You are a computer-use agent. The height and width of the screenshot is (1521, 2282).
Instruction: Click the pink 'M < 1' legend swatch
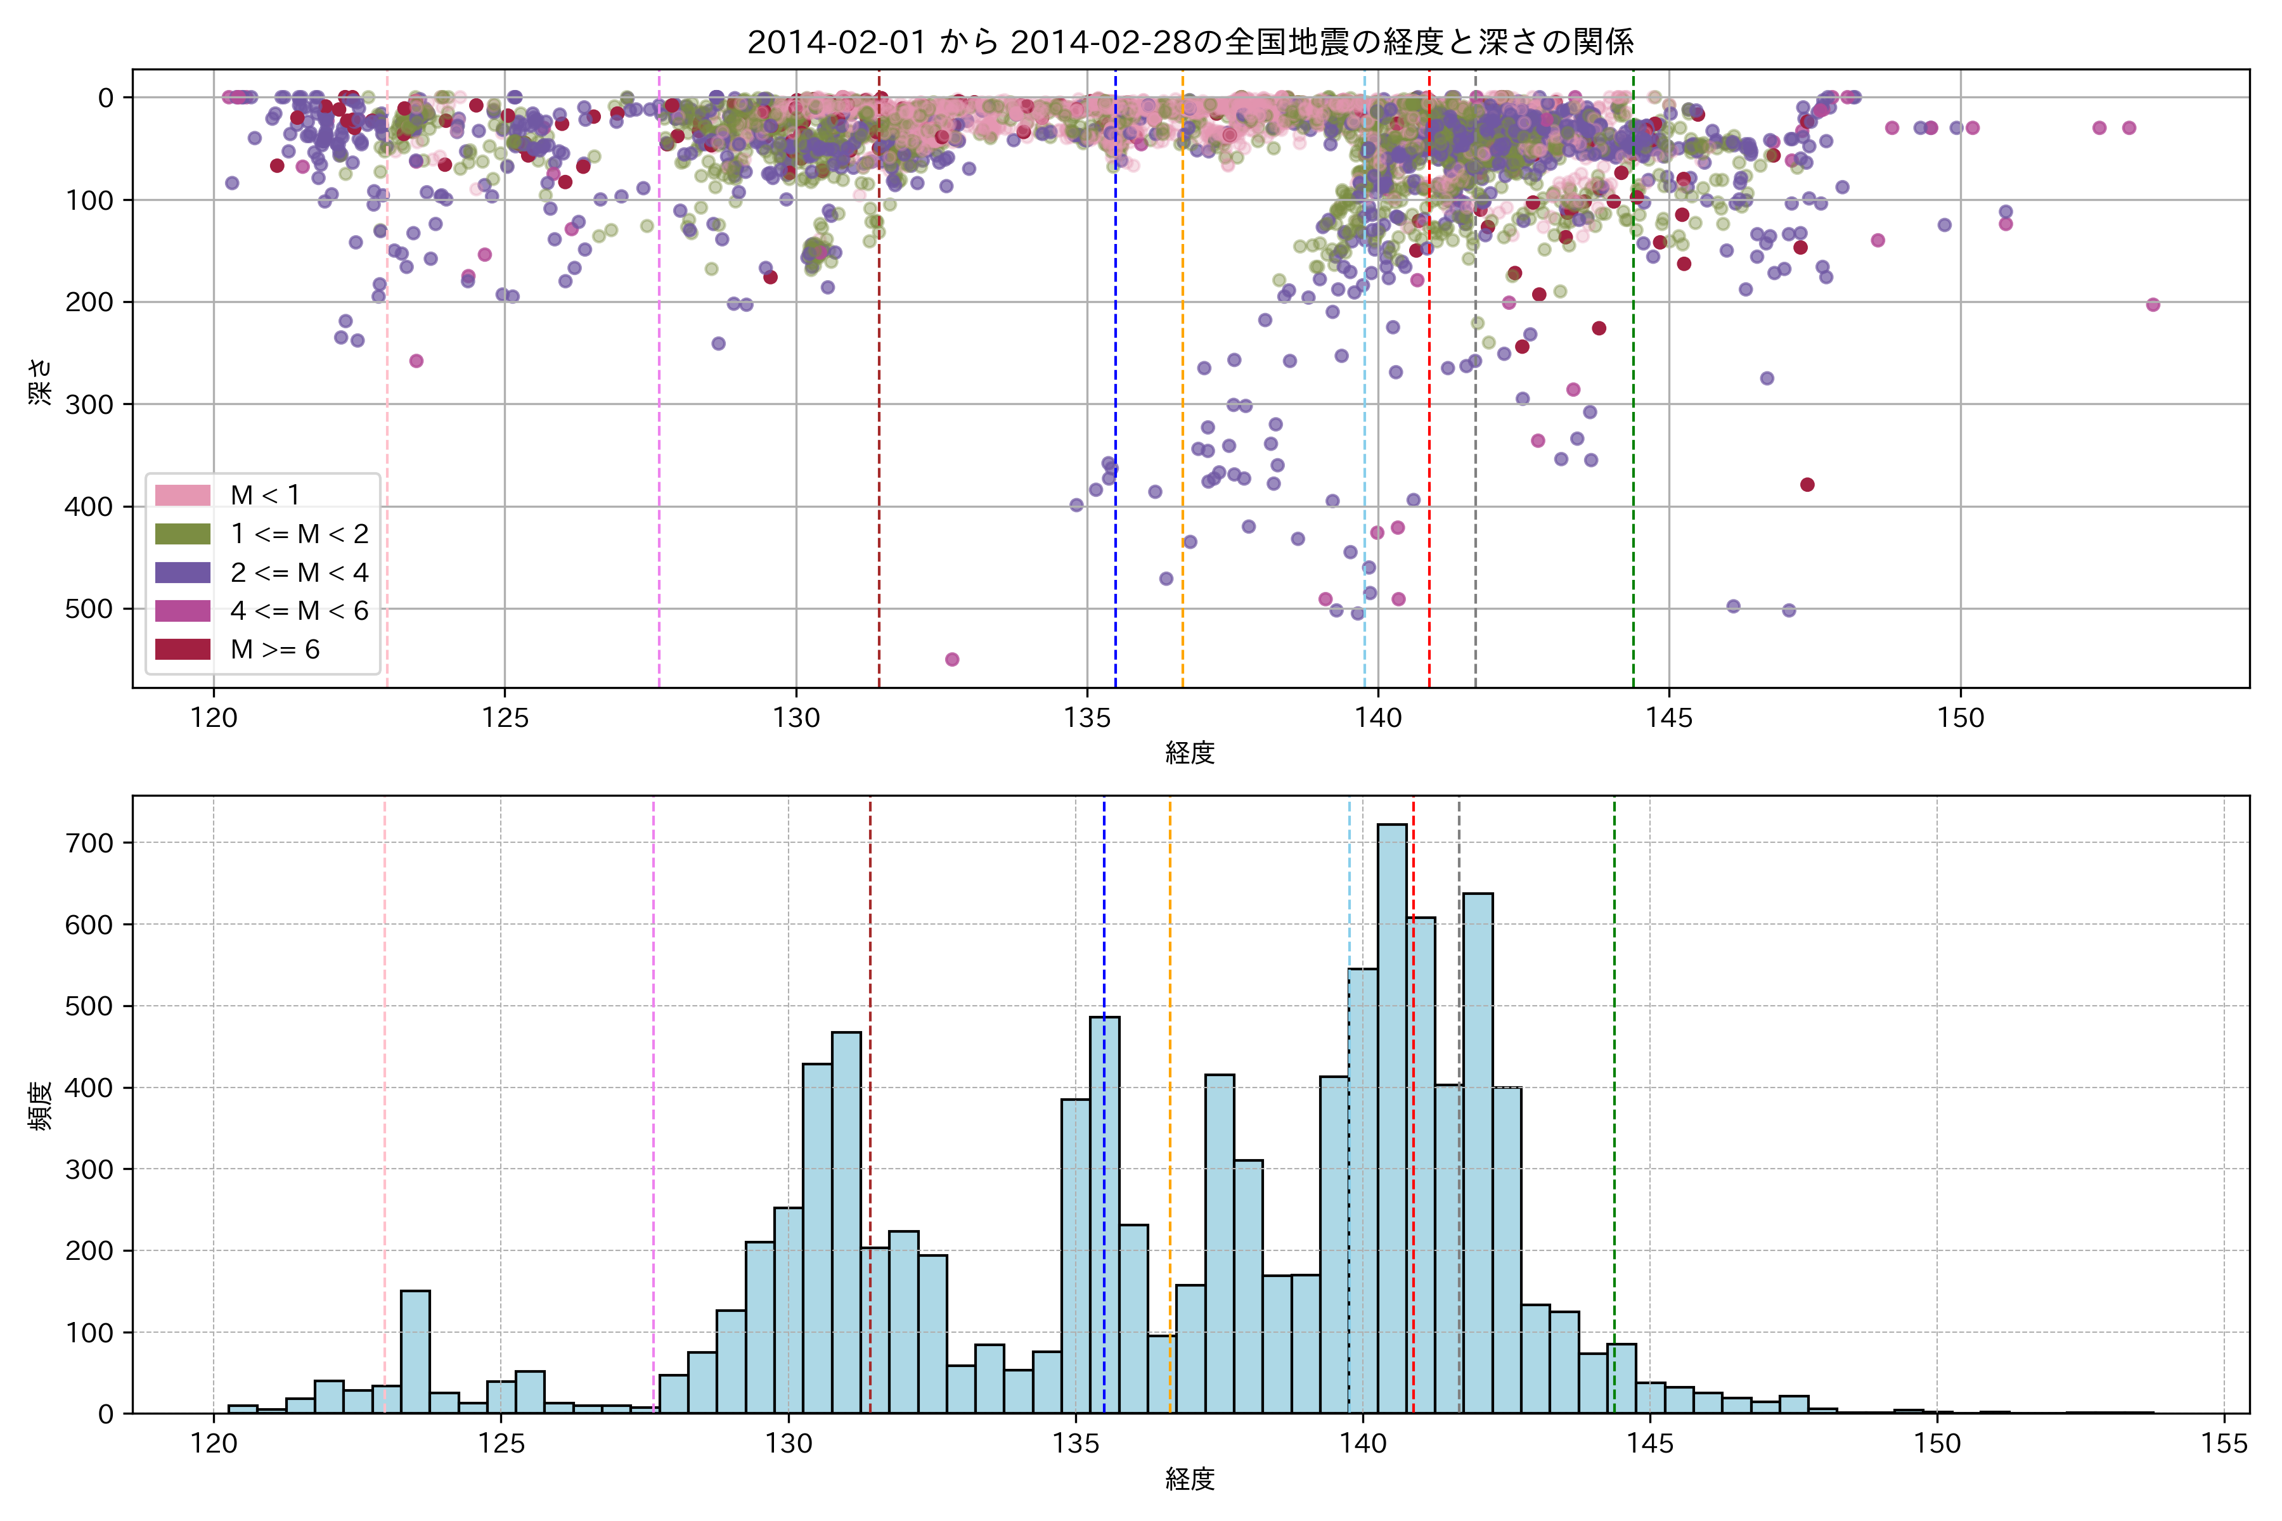(x=183, y=495)
